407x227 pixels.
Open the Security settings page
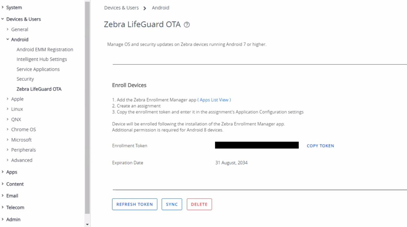(x=25, y=79)
